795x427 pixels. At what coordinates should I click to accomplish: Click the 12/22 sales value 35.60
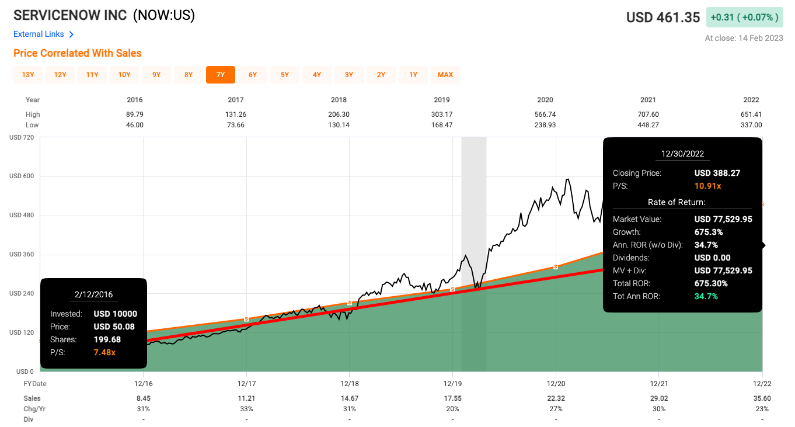762,398
